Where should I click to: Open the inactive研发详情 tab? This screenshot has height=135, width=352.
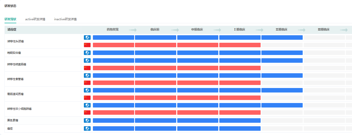point(65,19)
